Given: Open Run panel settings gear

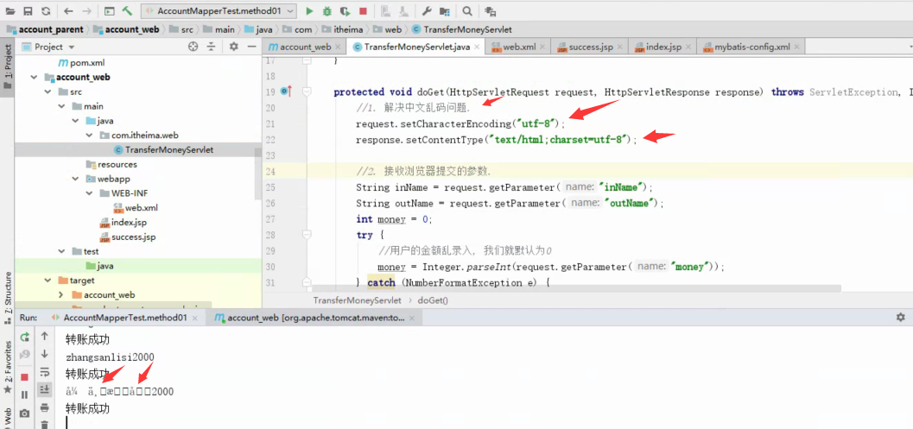Looking at the screenshot, I should pyautogui.click(x=900, y=318).
